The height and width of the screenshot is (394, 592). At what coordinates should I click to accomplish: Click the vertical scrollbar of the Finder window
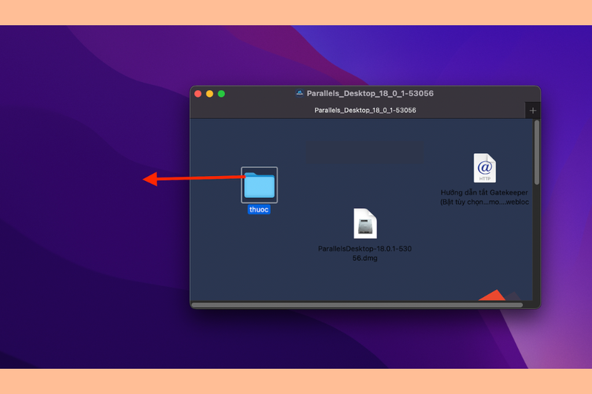[x=536, y=153]
